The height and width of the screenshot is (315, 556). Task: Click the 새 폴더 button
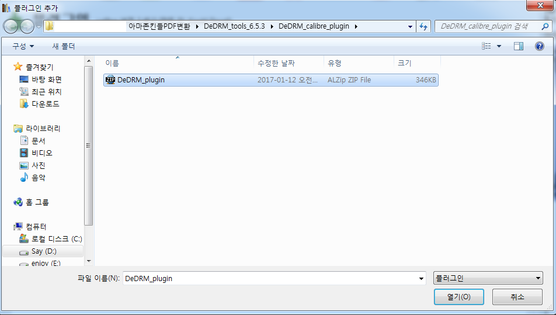pos(64,46)
